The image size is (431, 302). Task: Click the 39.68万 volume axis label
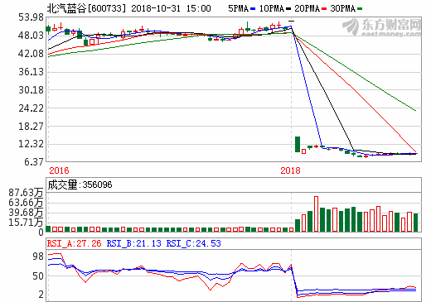click(26, 213)
